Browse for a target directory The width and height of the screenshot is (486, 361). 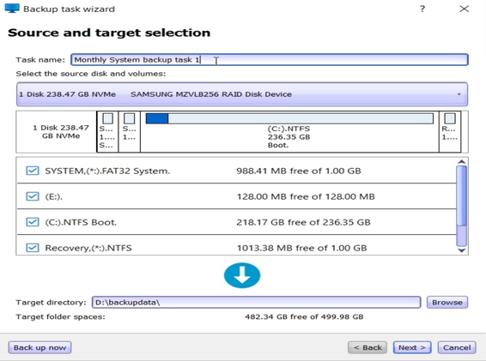pyautogui.click(x=447, y=302)
